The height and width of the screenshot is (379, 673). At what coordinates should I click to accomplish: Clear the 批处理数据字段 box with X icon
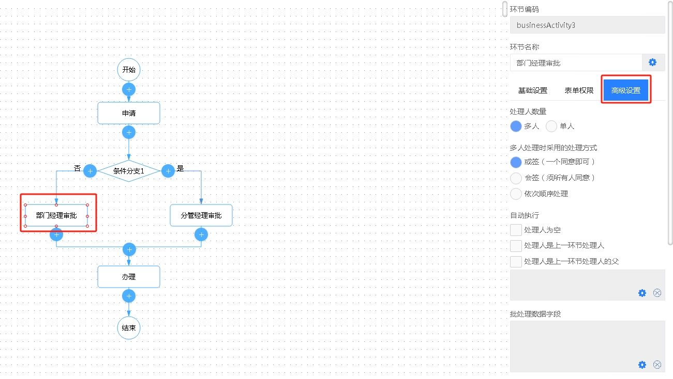pyautogui.click(x=657, y=365)
